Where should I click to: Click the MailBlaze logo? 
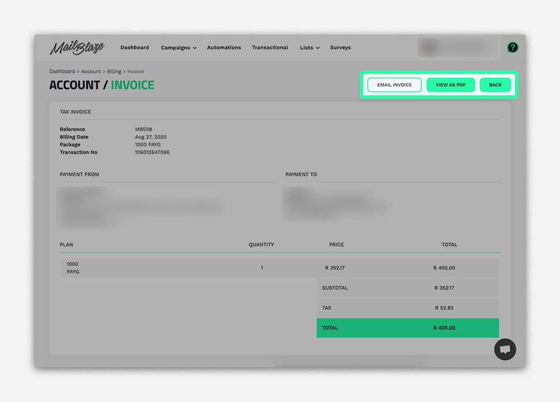coord(78,47)
